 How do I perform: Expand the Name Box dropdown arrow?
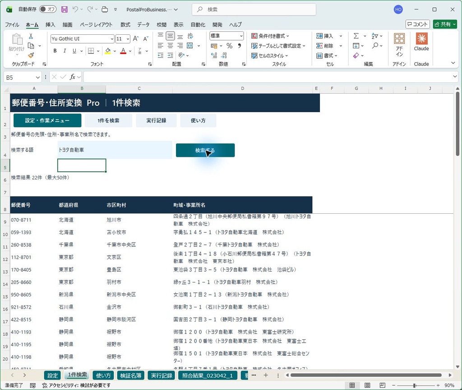point(38,77)
